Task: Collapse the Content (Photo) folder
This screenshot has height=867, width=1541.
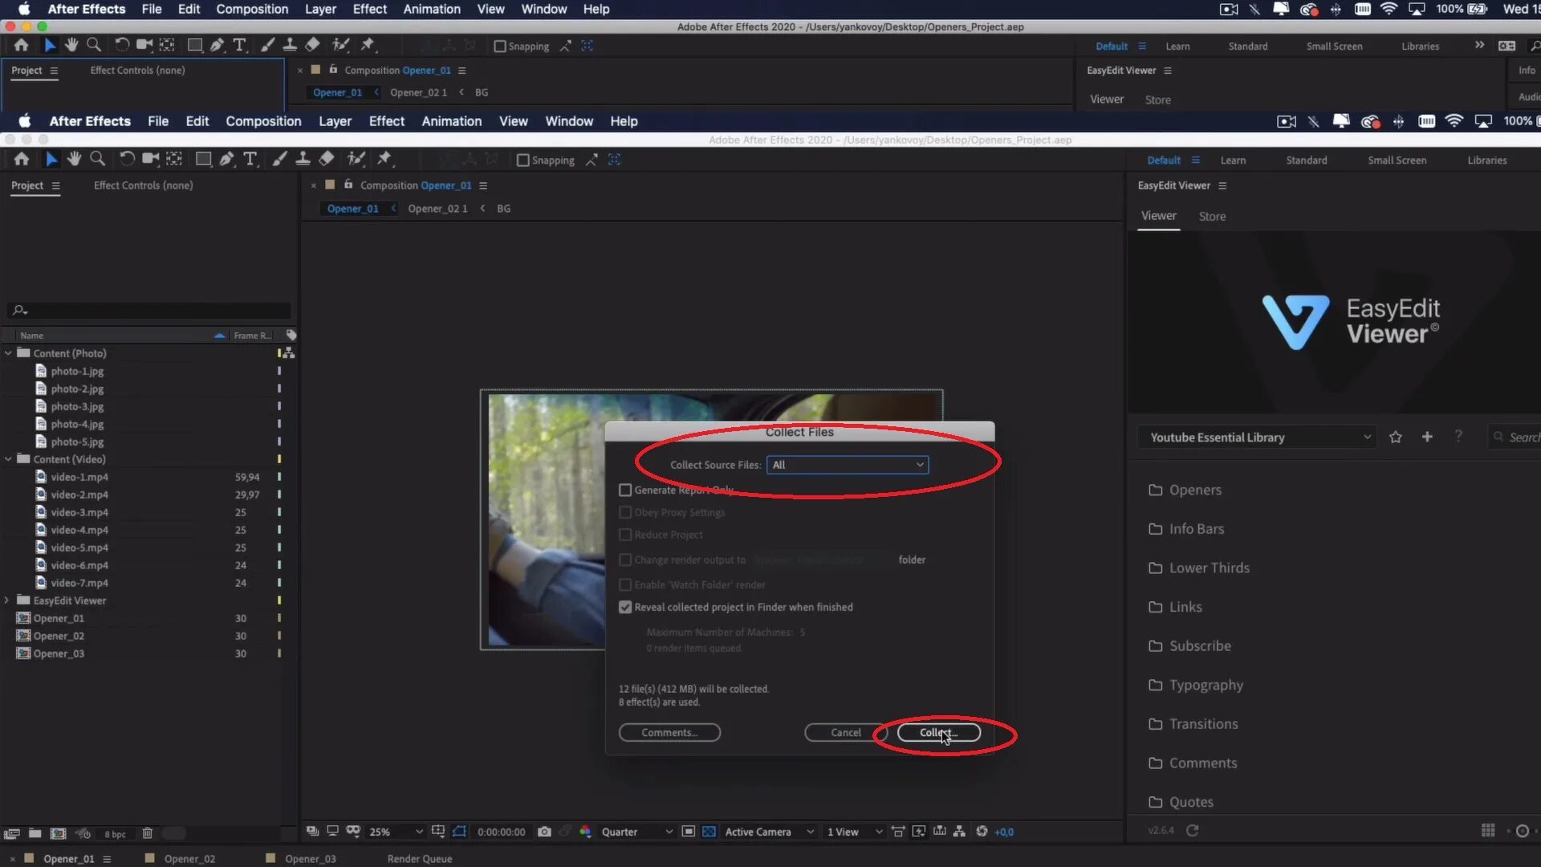Action: 8,353
